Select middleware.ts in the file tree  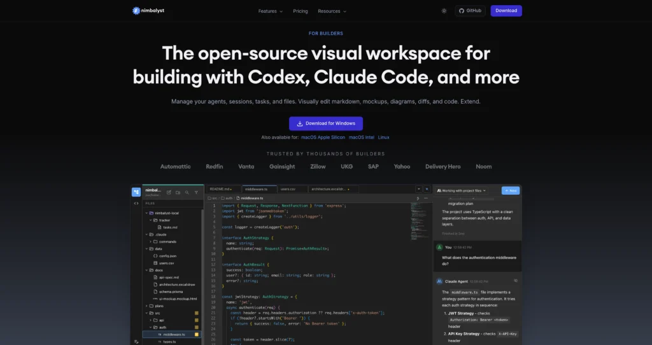(x=172, y=334)
